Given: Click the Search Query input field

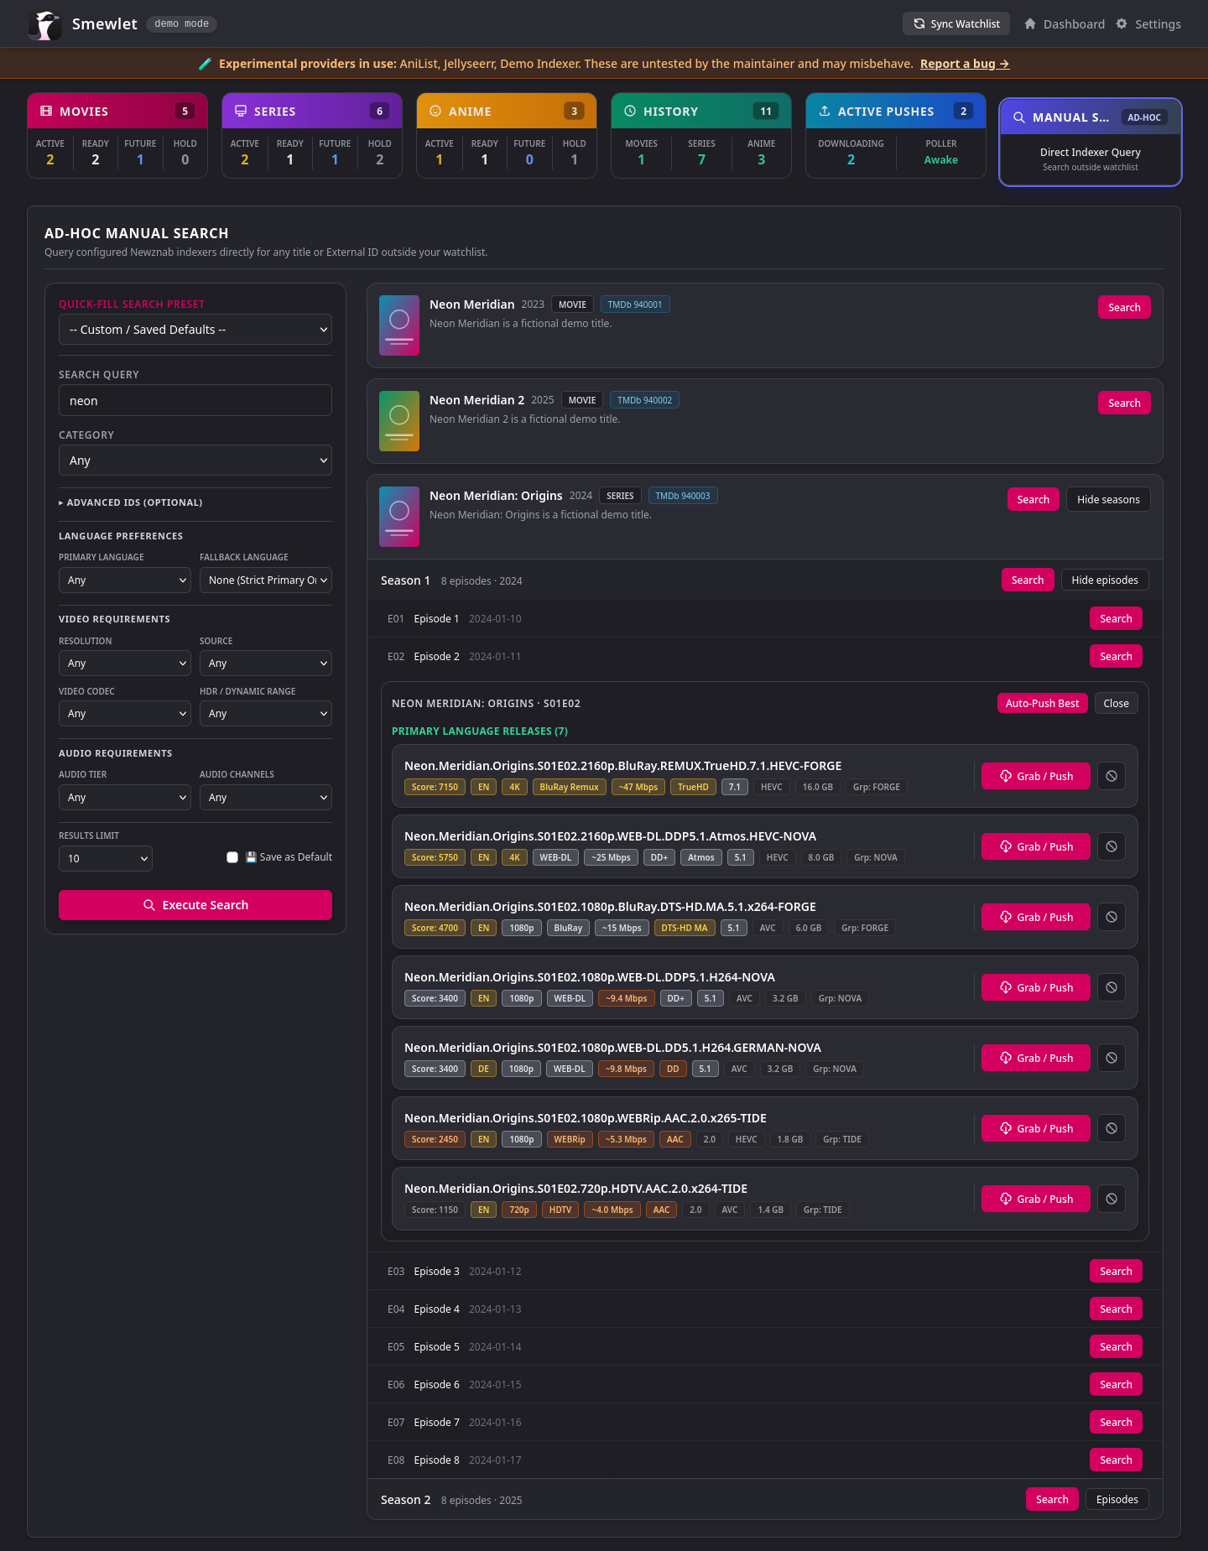Looking at the screenshot, I should point(195,400).
